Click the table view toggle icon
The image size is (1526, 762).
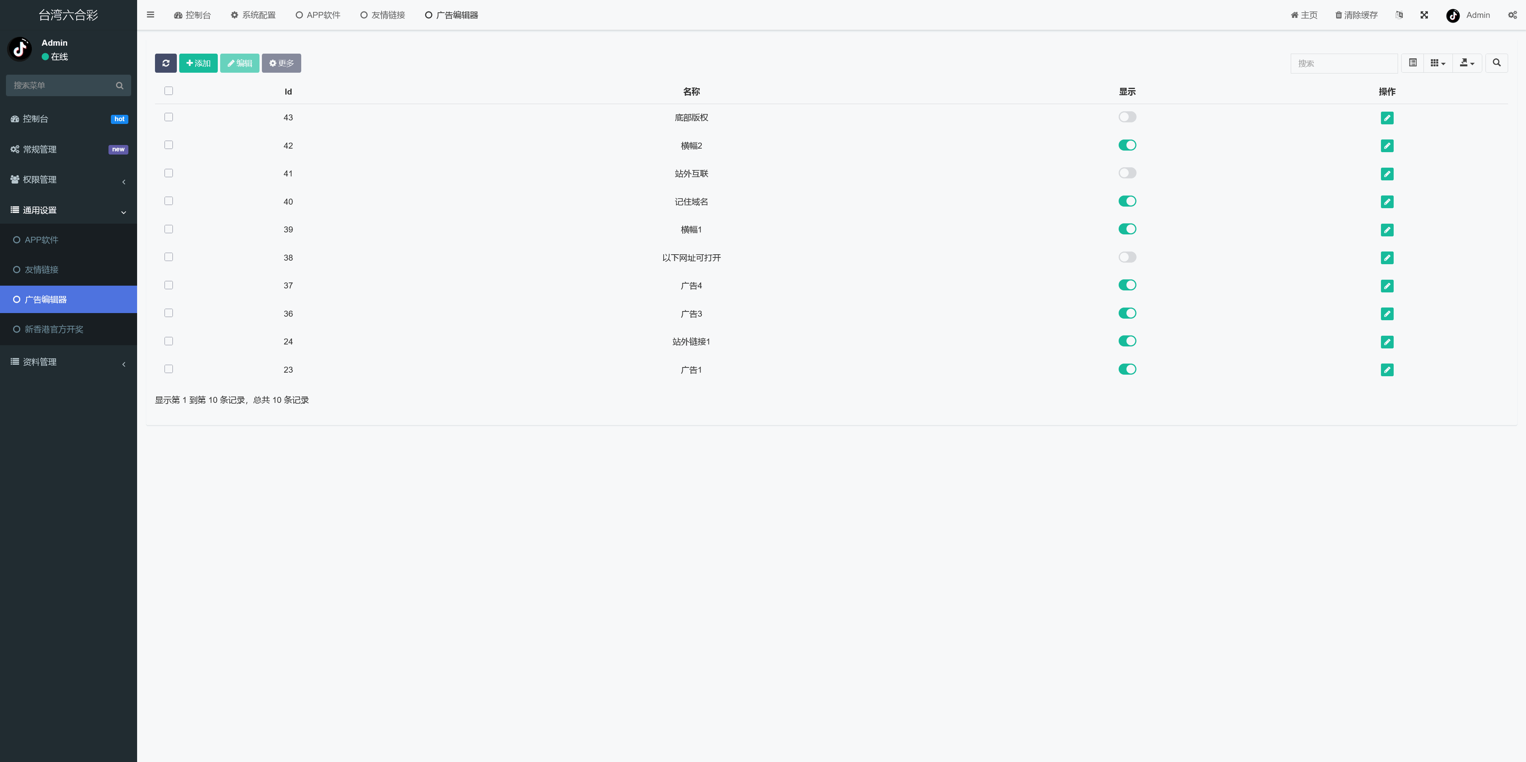1412,63
